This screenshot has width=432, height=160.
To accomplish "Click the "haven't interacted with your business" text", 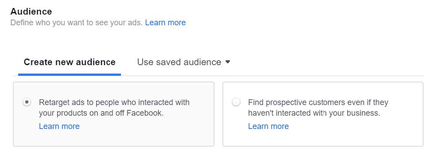I will coord(314,113).
